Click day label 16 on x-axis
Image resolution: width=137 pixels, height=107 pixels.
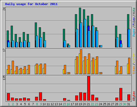pos(68,104)
